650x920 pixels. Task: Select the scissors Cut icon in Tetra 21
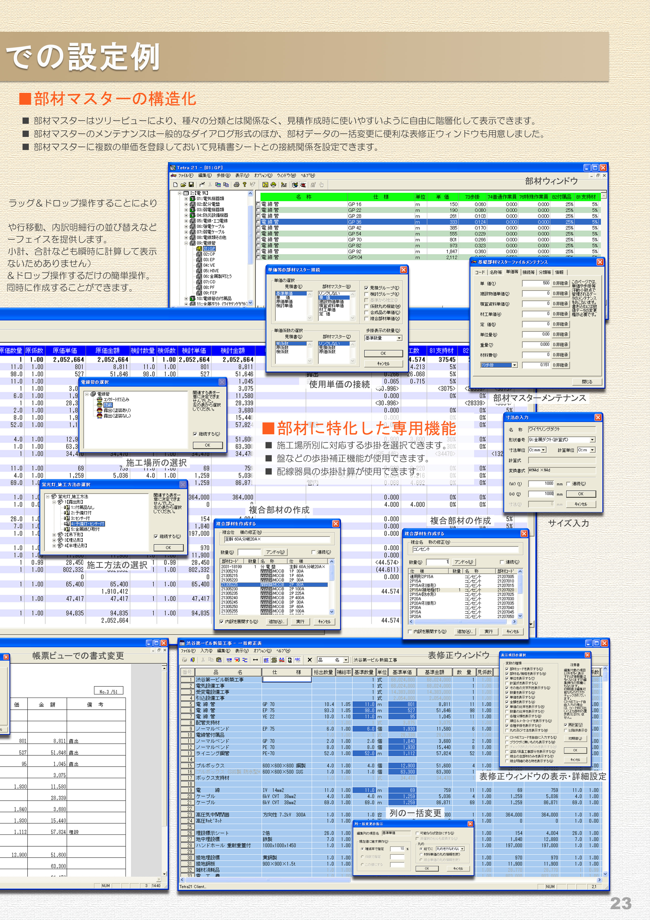(210, 185)
